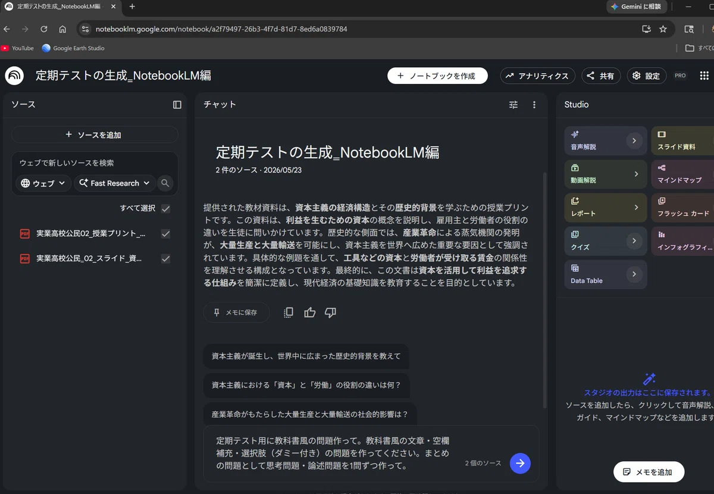The width and height of the screenshot is (714, 494).
Task: Expand レポート options arrow
Action: point(635,208)
